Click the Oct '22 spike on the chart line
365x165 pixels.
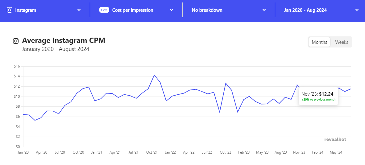(226, 83)
